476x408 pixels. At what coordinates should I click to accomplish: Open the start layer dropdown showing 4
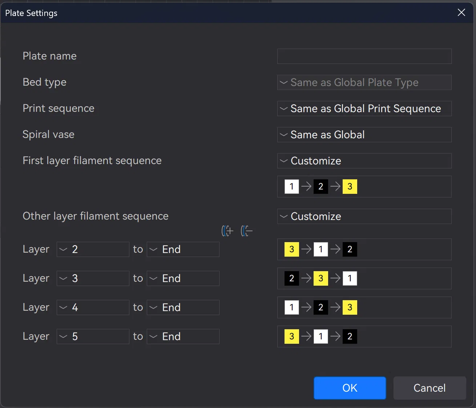(x=93, y=307)
